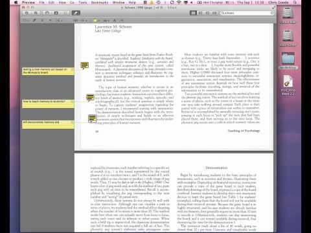Click the second button of left toolbar group
This screenshot has height=233, width=311.
36,13
